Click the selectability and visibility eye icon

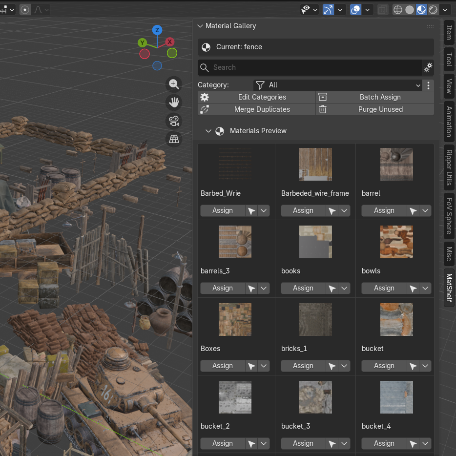(306, 10)
